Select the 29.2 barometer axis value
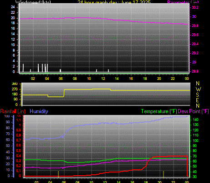 [195, 53]
